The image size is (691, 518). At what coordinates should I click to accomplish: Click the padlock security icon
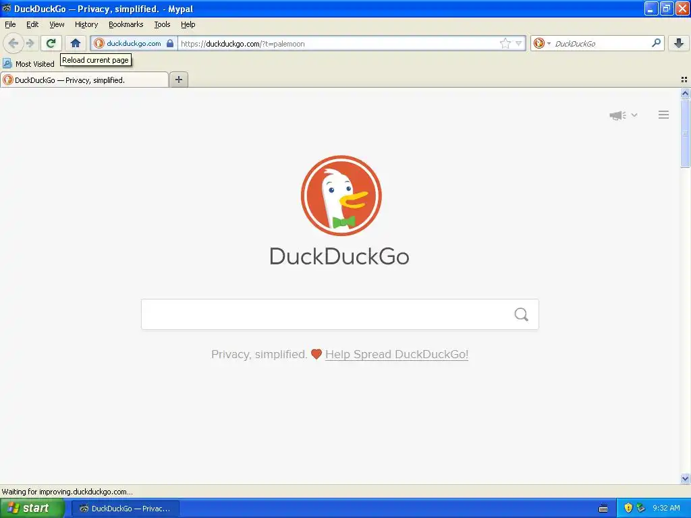pos(170,43)
